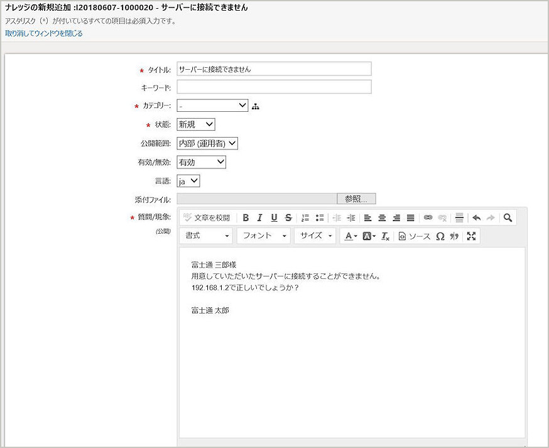Open the カテゴリー dropdown
Screen dimensions: 549x448
click(212, 106)
